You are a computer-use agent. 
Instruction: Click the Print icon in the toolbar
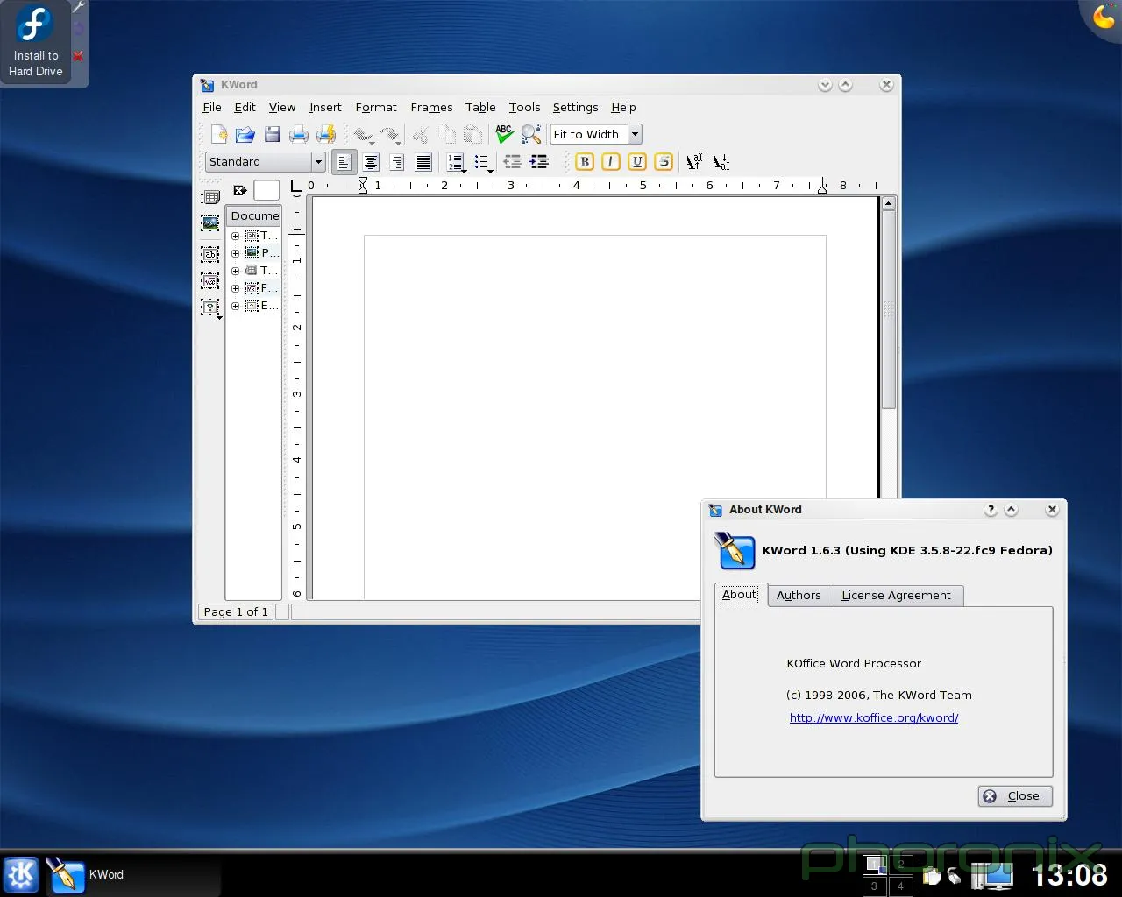[x=299, y=134]
